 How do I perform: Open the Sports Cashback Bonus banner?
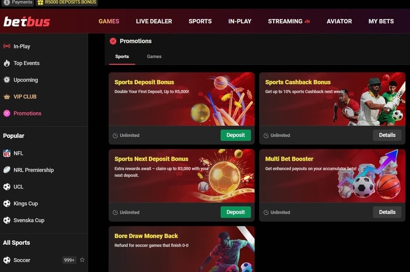332,99
